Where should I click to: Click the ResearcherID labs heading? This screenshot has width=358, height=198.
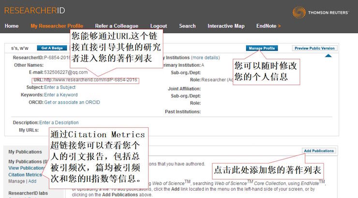click(28, 193)
